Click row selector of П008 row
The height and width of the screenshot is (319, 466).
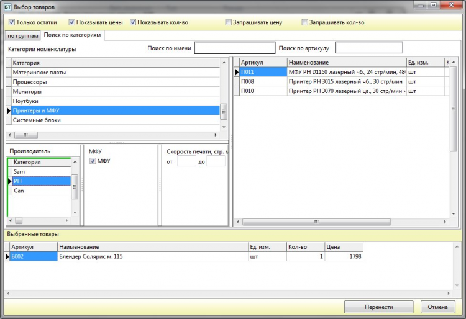pos(237,81)
